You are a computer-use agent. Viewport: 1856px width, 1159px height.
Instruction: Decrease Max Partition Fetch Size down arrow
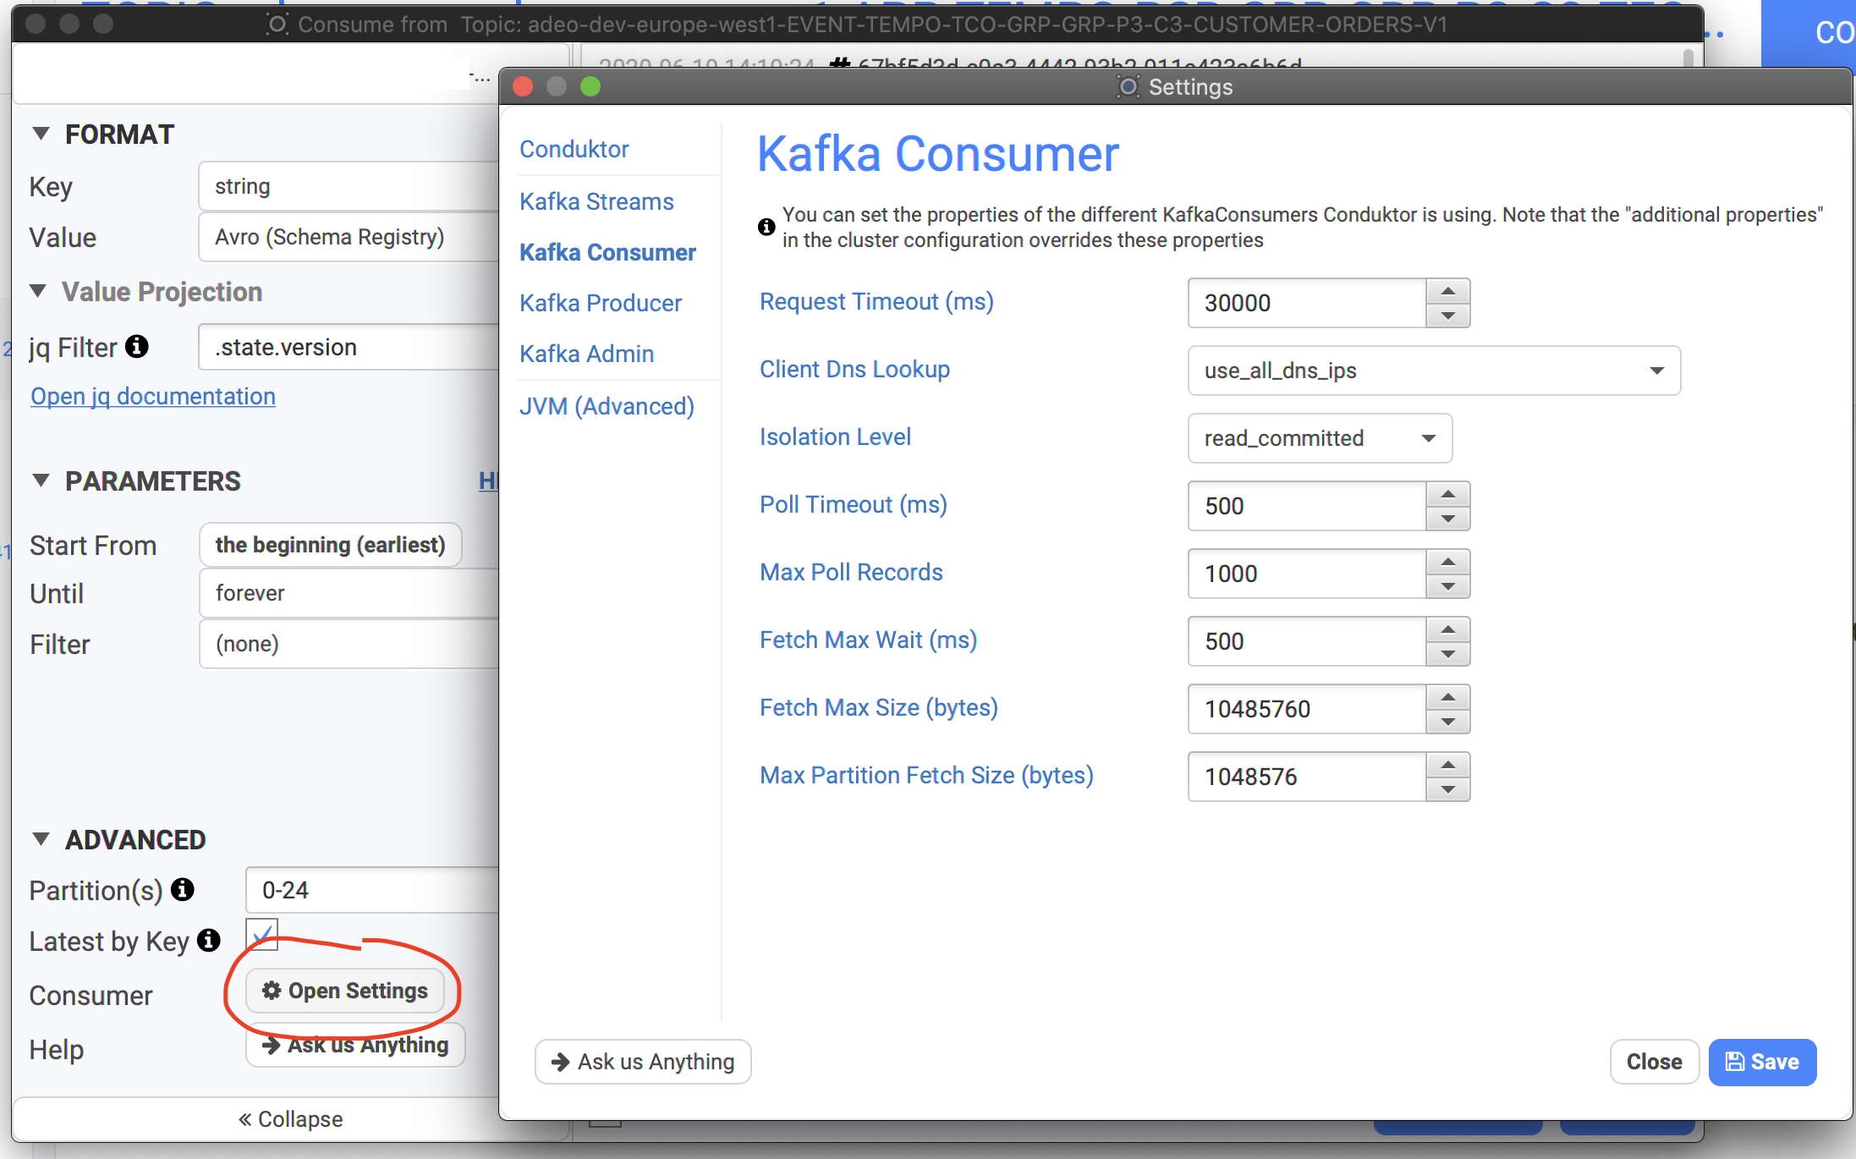(x=1448, y=789)
